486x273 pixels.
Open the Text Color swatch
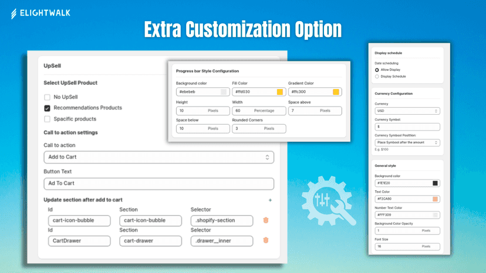(x=435, y=199)
